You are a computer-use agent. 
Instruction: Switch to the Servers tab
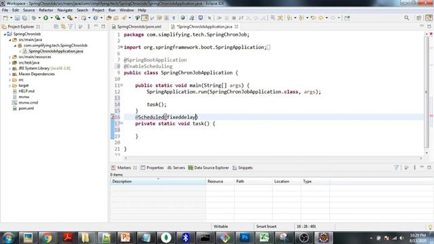176,167
